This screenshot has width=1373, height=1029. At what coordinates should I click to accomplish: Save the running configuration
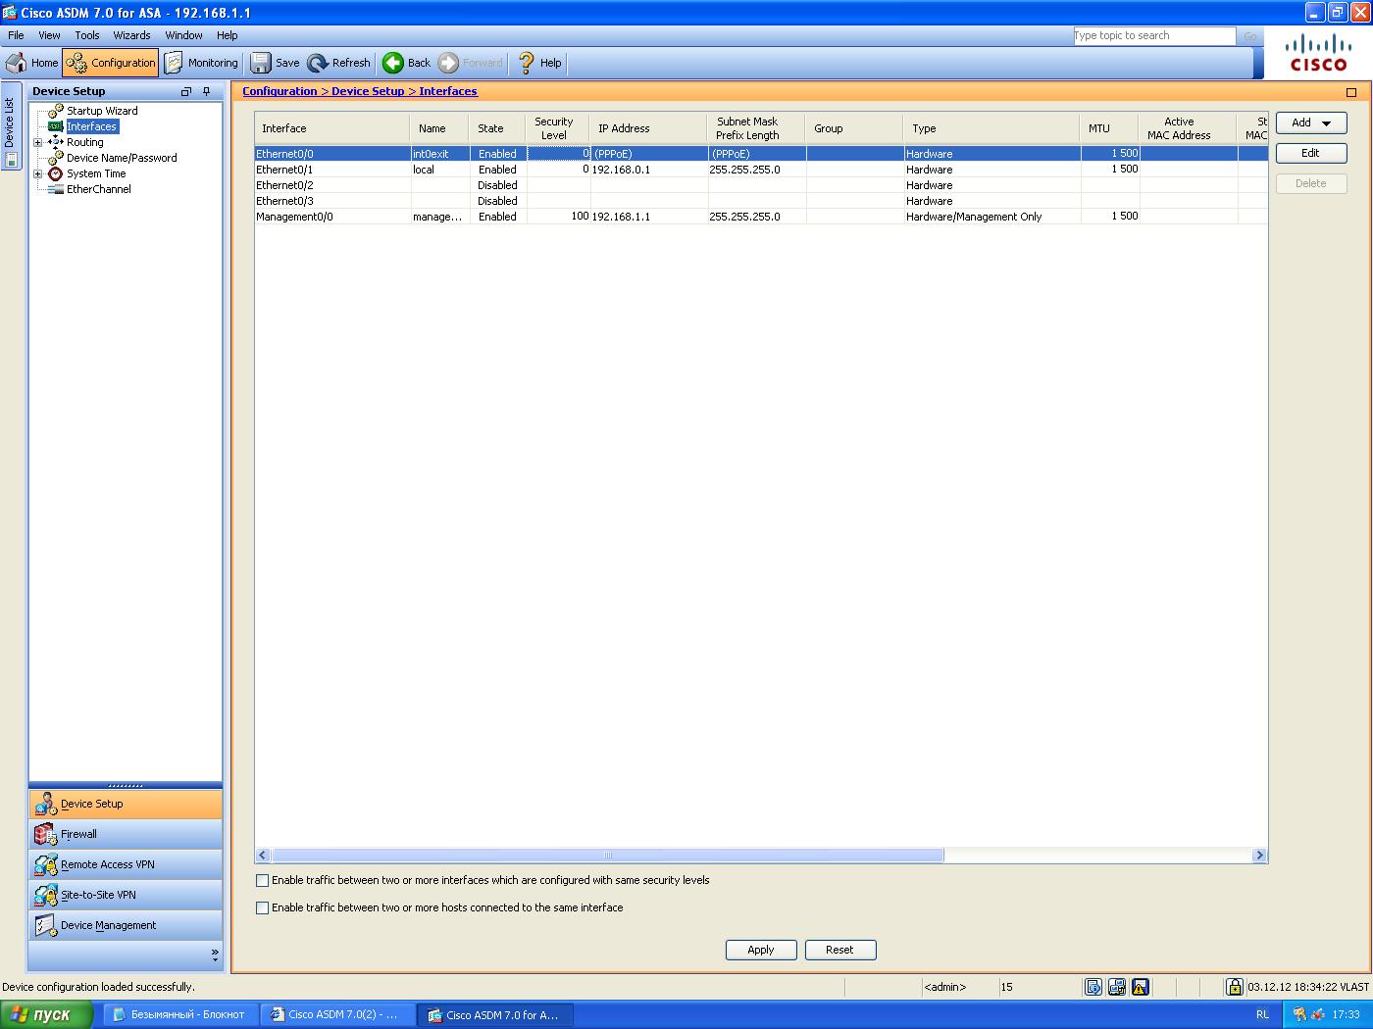pyautogui.click(x=276, y=63)
